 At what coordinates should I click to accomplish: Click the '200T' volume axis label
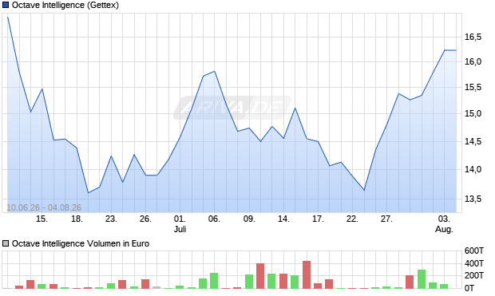pos(474,275)
